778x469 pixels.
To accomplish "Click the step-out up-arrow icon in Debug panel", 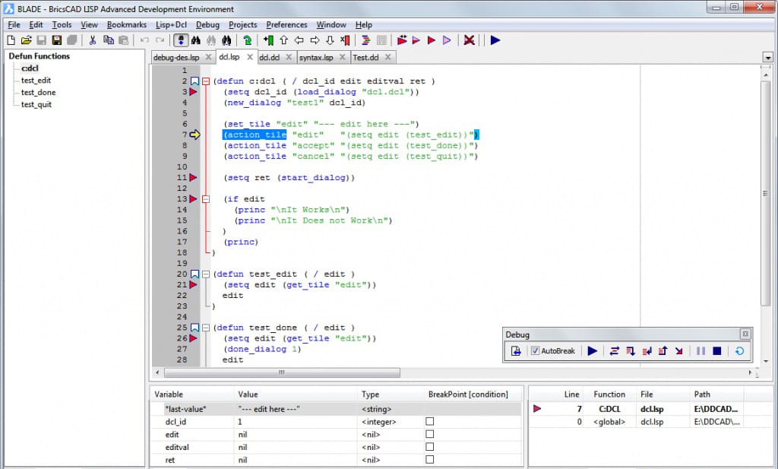I will click(663, 351).
